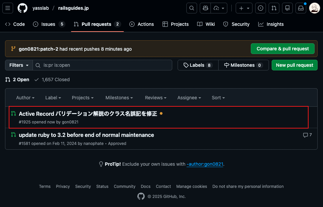
Task: Open Docs footer link
Action: click(x=146, y=187)
